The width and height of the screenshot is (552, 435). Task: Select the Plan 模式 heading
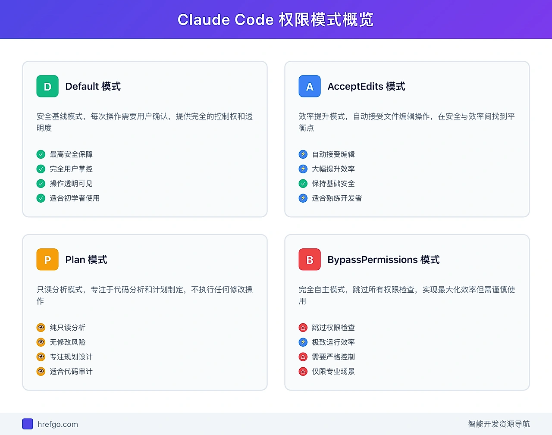86,260
